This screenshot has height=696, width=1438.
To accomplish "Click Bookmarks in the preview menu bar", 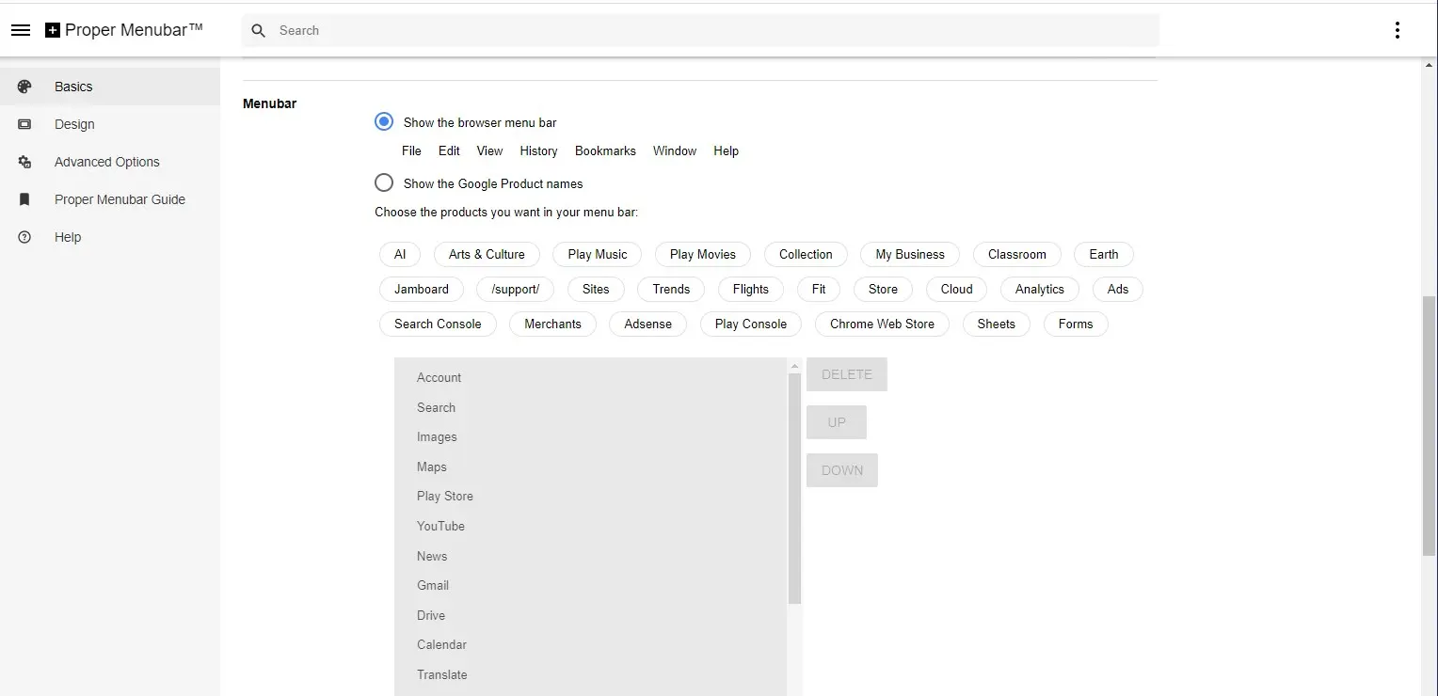I will [x=605, y=150].
